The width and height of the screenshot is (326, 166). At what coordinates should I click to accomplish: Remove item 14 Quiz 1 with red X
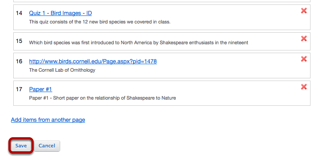click(304, 11)
